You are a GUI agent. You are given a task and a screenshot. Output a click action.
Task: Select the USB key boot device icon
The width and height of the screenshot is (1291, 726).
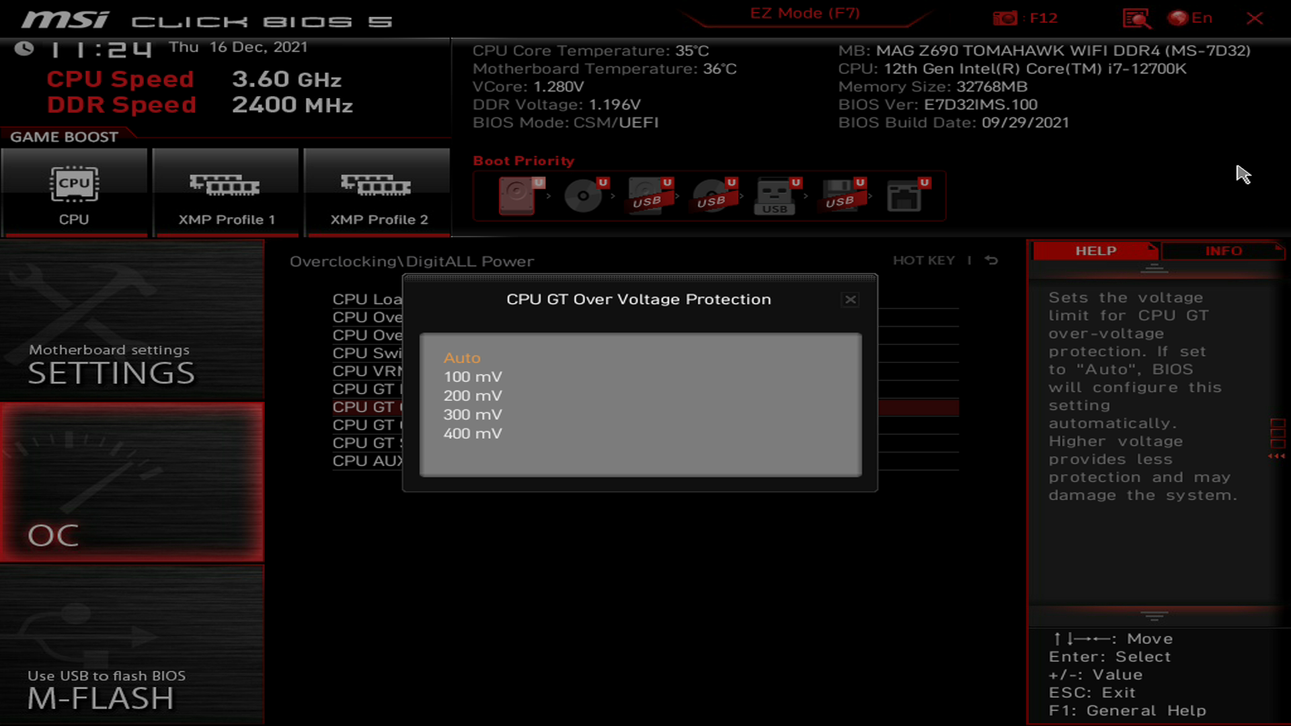[x=778, y=196]
